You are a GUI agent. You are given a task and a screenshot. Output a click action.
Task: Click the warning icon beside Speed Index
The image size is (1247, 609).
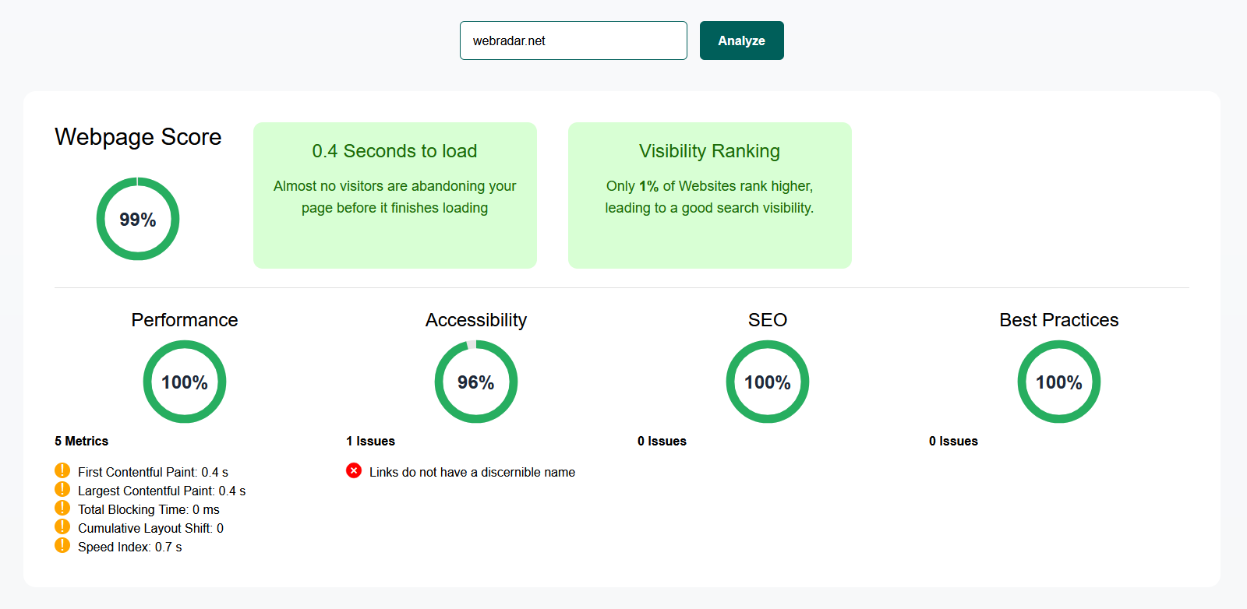(62, 545)
